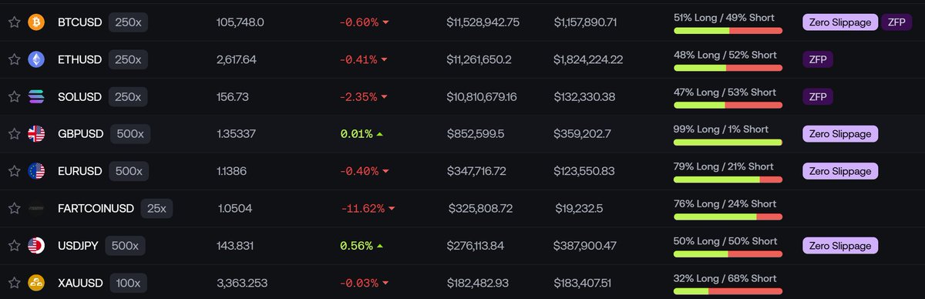Click BTCUSD Zero Slippage badge
Screen dimensions: 925x299
(x=840, y=22)
